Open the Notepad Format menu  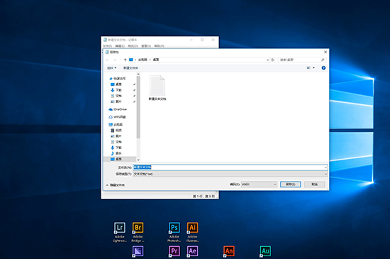point(133,46)
